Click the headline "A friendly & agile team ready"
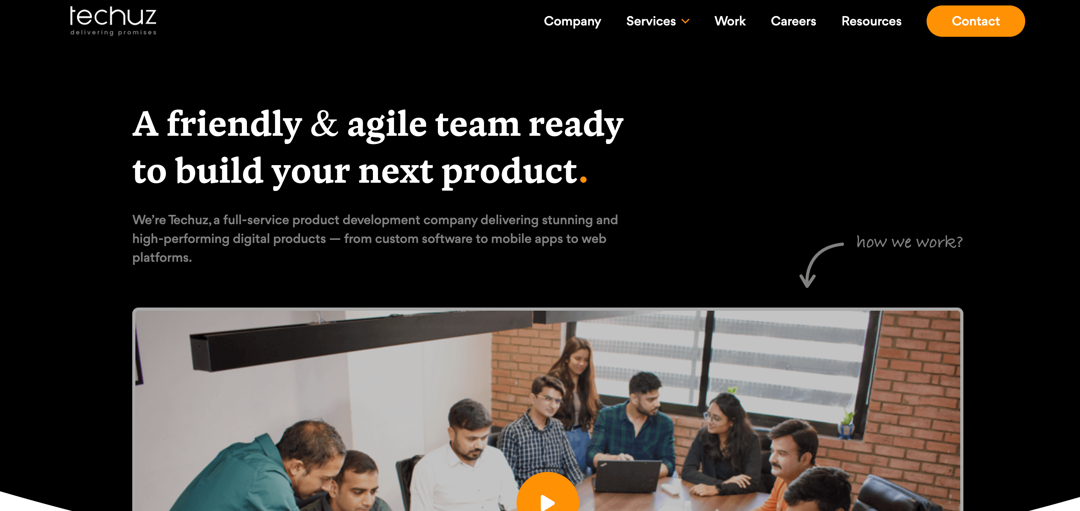Image resolution: width=1080 pixels, height=511 pixels. [378, 124]
